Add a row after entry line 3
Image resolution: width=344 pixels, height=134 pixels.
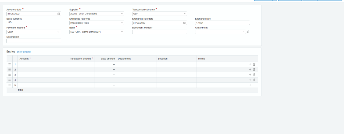click(x=250, y=75)
